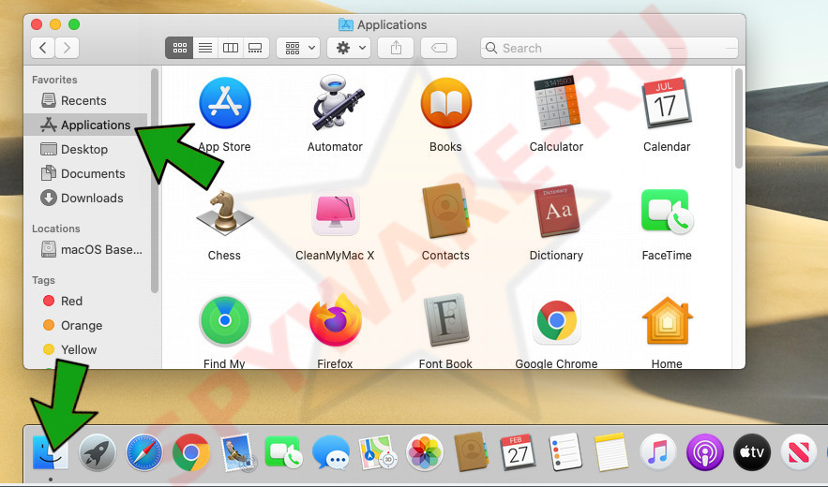Image resolution: width=828 pixels, height=487 pixels.
Task: Switch to gallery view
Action: tap(256, 48)
